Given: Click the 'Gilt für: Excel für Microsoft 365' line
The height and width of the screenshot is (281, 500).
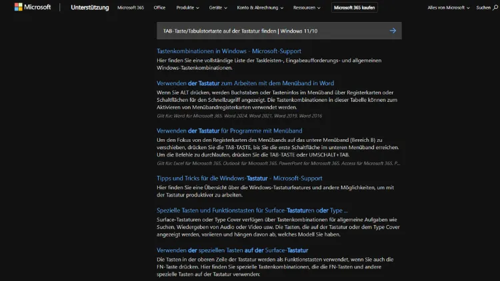Looking at the screenshot, I should (278, 163).
